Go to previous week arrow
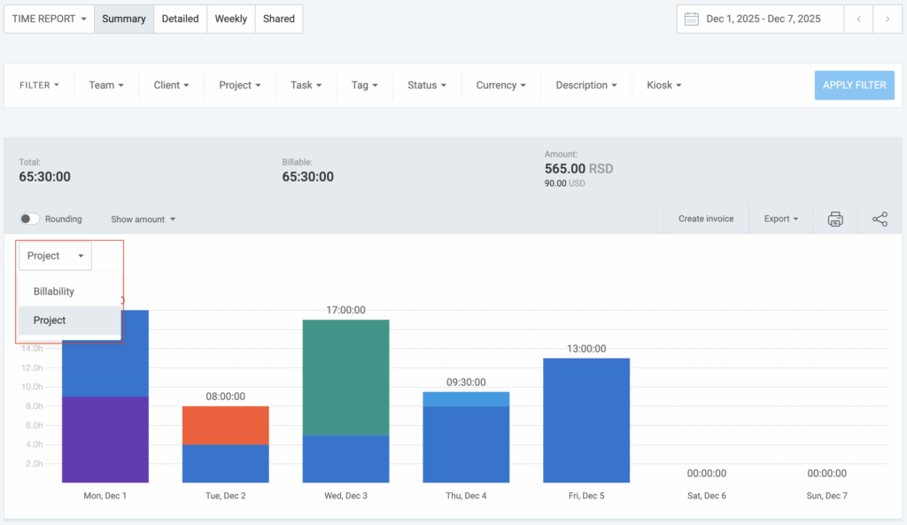Screen dimensions: 907x525 858,19
